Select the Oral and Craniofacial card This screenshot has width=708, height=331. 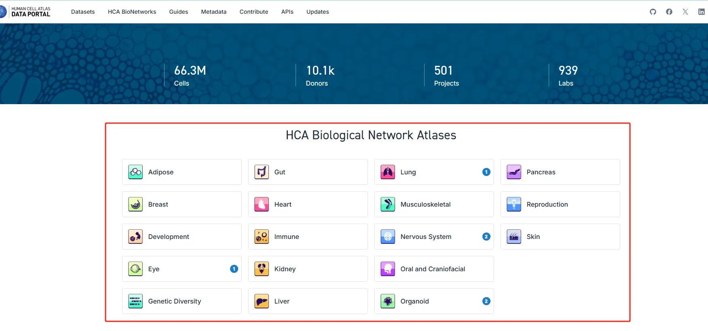pyautogui.click(x=434, y=269)
